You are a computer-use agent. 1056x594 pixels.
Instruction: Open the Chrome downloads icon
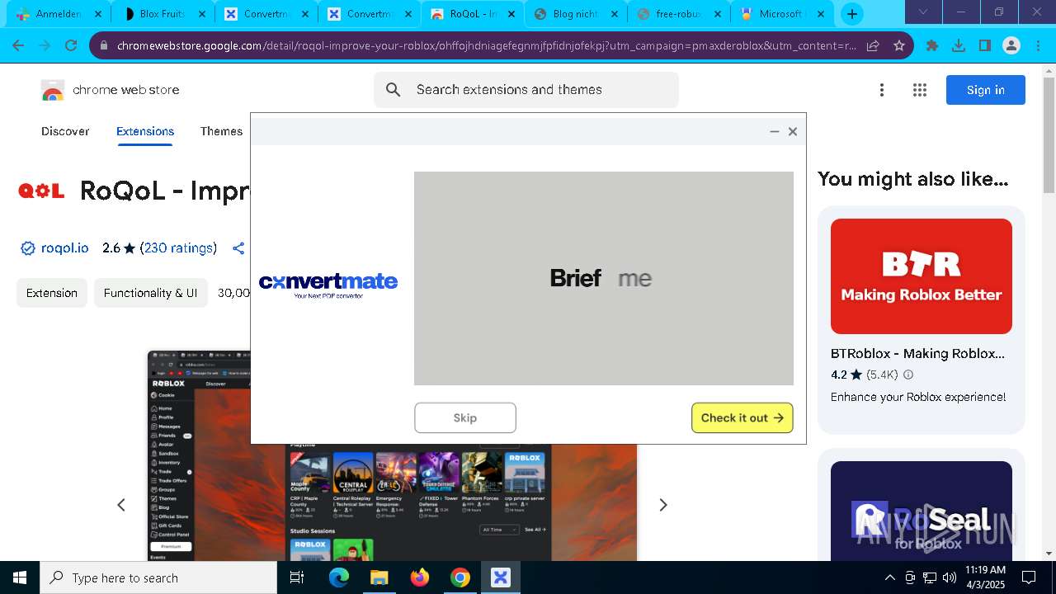pyautogui.click(x=959, y=45)
